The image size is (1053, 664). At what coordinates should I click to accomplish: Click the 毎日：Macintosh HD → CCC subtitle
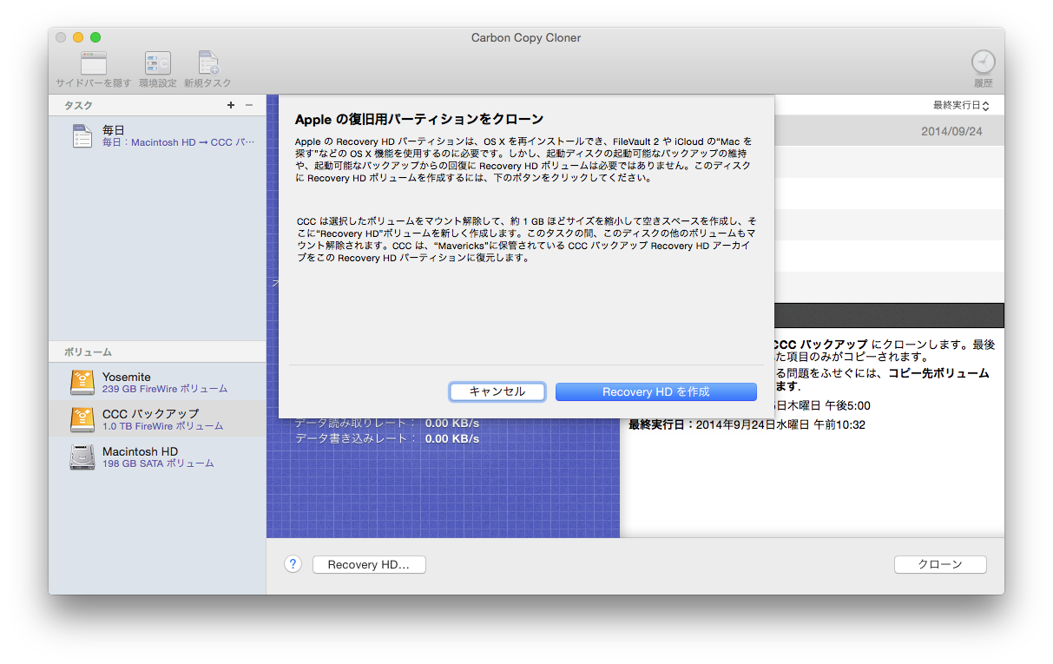tap(179, 142)
